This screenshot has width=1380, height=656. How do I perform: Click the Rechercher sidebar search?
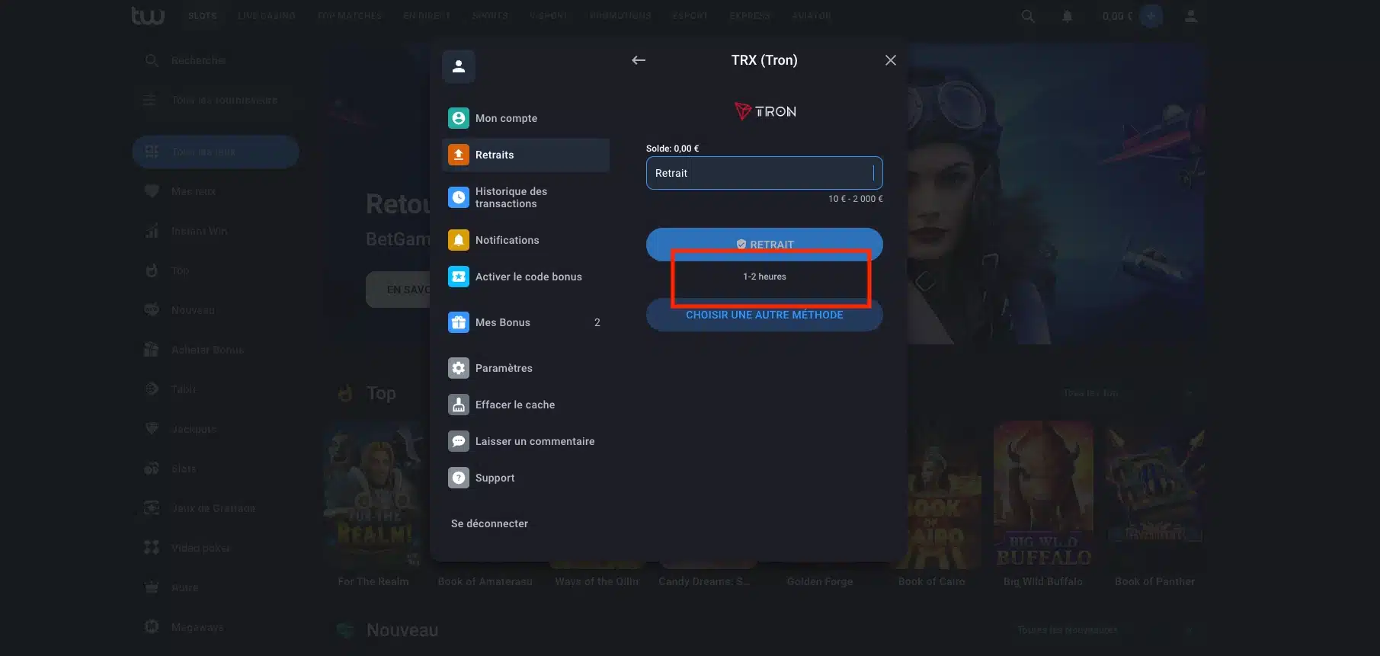(x=216, y=60)
